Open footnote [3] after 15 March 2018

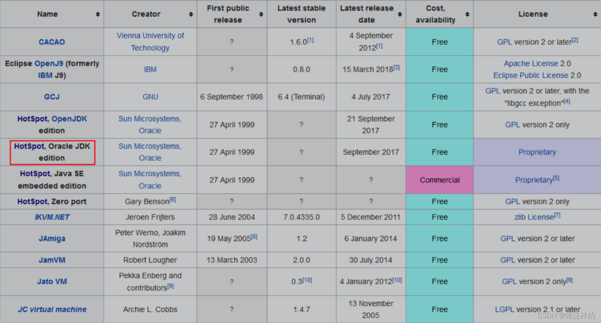coord(397,67)
